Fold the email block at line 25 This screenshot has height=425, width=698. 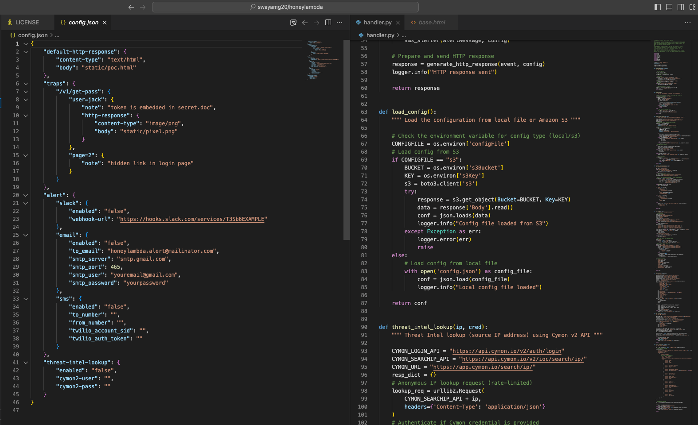click(x=26, y=235)
